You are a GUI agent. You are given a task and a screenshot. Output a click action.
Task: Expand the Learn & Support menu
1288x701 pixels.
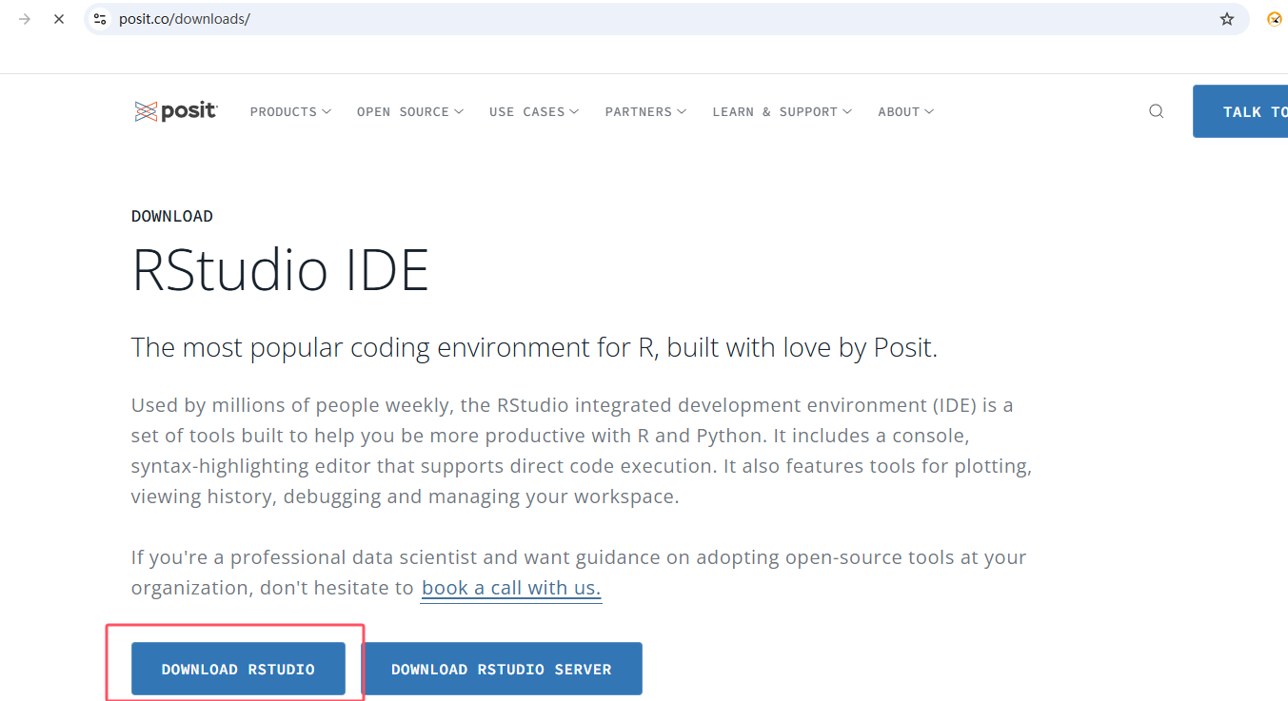coord(783,111)
